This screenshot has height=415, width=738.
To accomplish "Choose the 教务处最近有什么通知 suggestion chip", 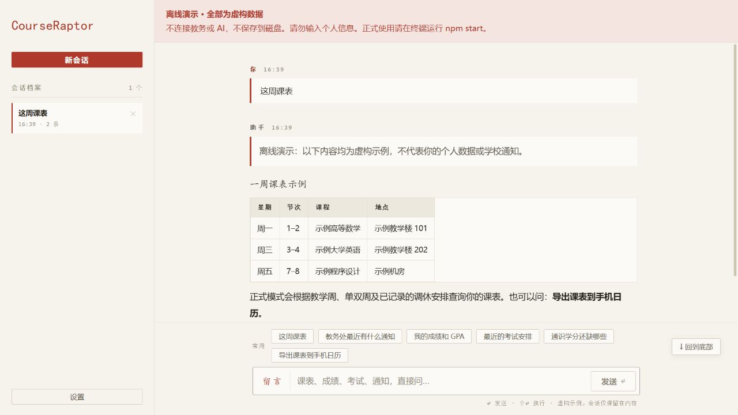I will tap(360, 337).
